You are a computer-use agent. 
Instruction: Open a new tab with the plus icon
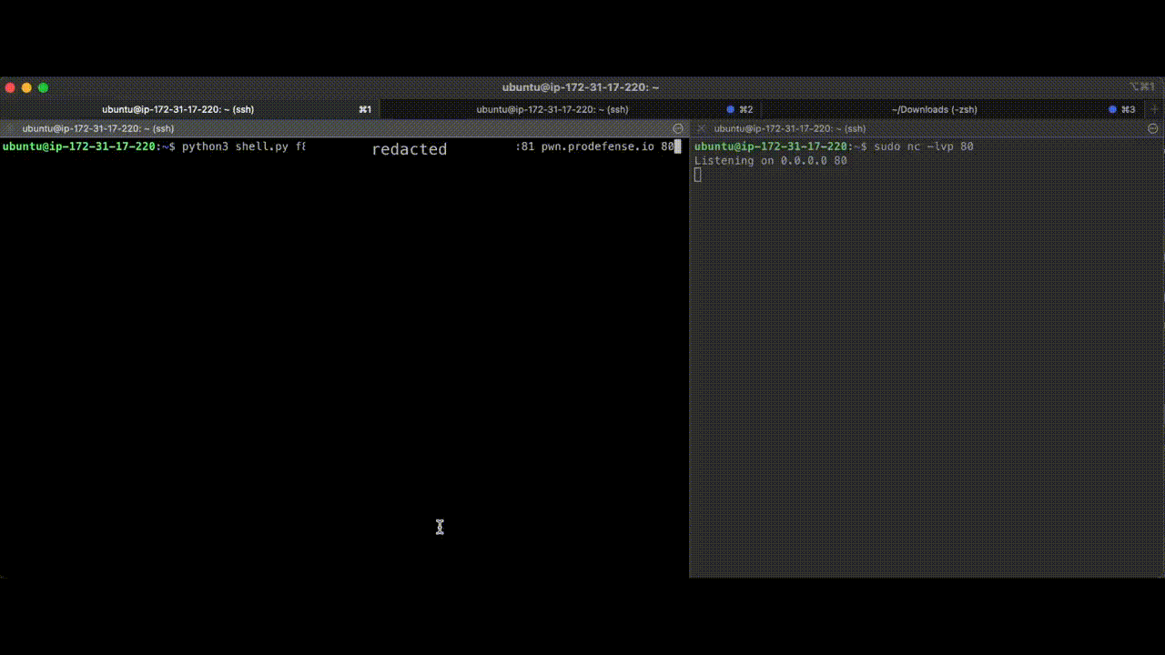point(1154,109)
